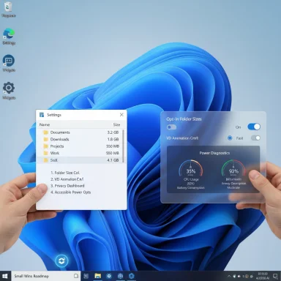Open the taskbar clock and date
Viewport: 281px width, 281px height.
(x=263, y=276)
